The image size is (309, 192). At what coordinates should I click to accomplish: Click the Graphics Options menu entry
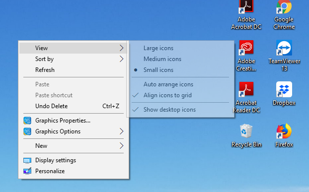74,131
